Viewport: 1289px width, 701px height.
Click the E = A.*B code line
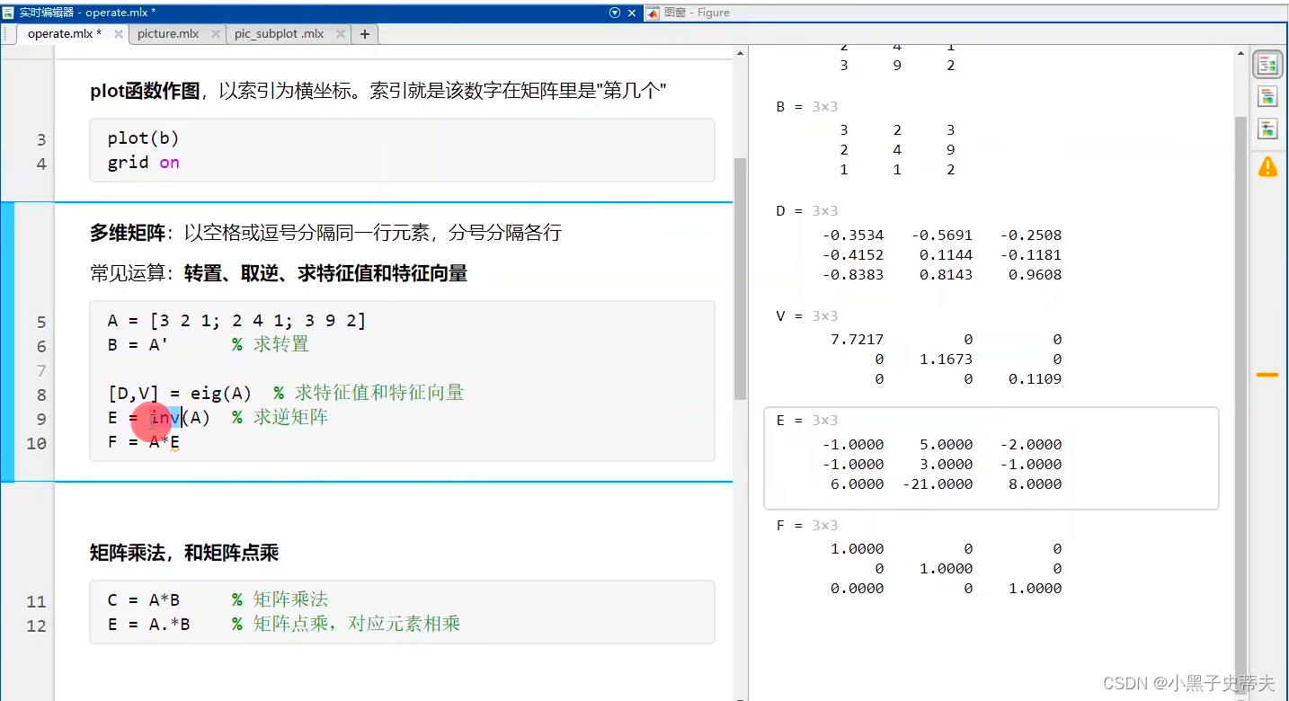149,624
